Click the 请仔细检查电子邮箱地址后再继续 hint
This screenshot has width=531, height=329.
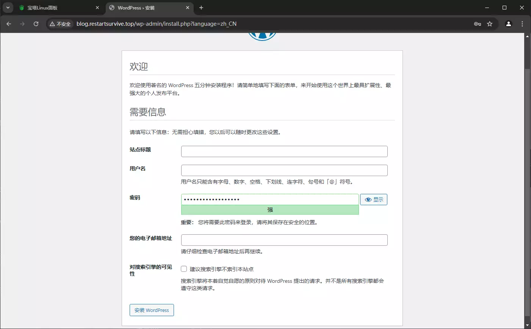click(222, 251)
